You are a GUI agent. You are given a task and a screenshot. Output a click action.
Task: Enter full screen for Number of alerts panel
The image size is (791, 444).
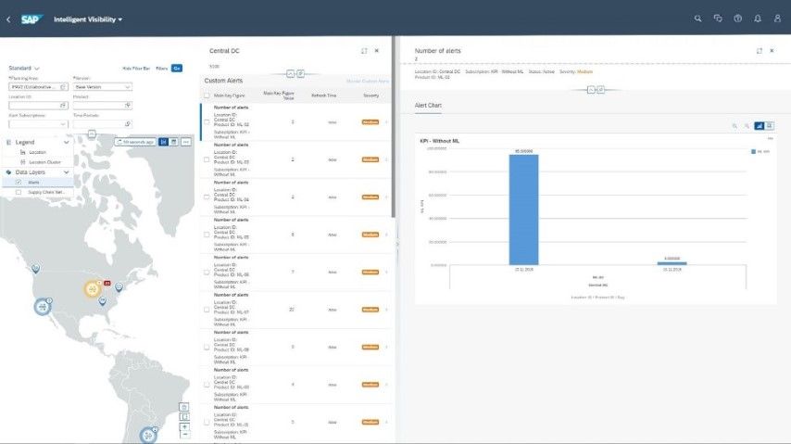[x=760, y=51]
